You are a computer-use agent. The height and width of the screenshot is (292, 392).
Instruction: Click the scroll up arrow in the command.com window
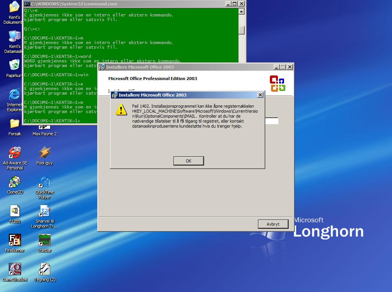click(241, 11)
